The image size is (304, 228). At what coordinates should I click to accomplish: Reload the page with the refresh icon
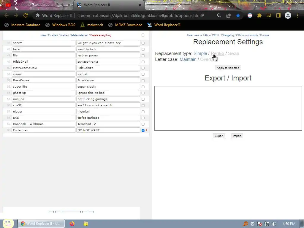point(26,15)
